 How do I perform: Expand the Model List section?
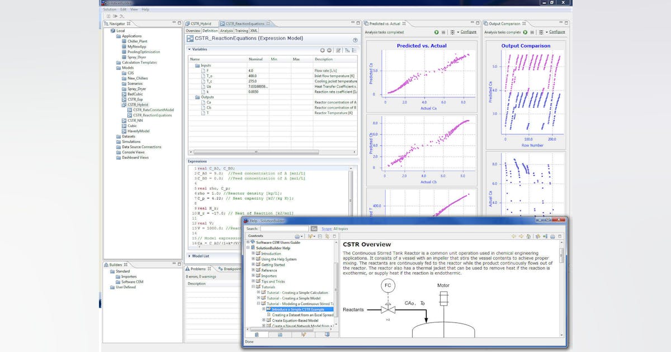pos(189,256)
